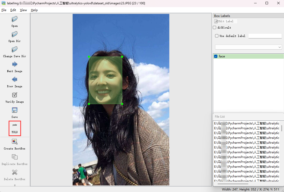The width and height of the screenshot is (284, 192).
Task: Go back with Prev Image arrow
Action: (x=15, y=80)
